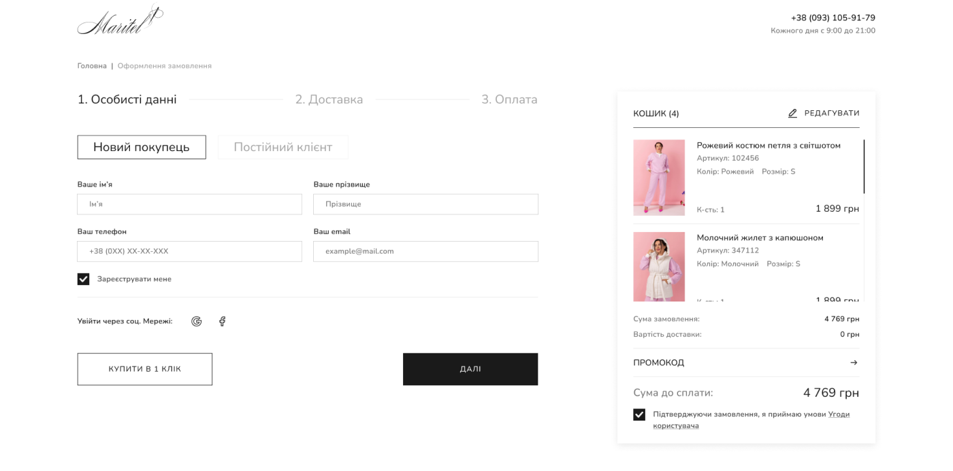Click the cart list scrollbar
Screen dimensions: 953x471
(x=864, y=167)
